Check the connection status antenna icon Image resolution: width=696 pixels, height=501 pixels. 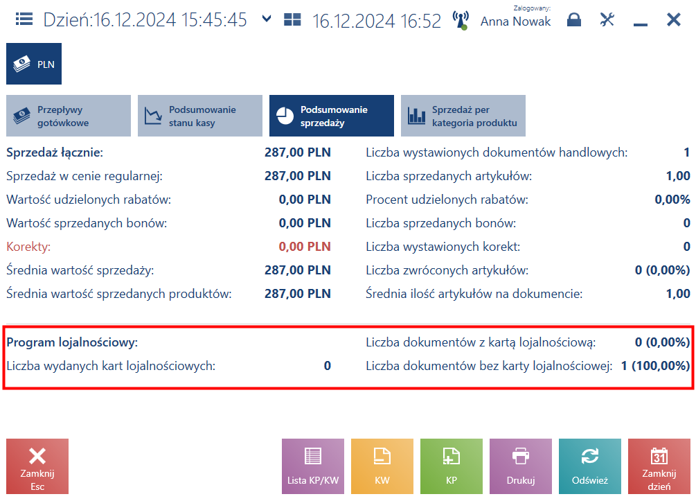tap(461, 20)
